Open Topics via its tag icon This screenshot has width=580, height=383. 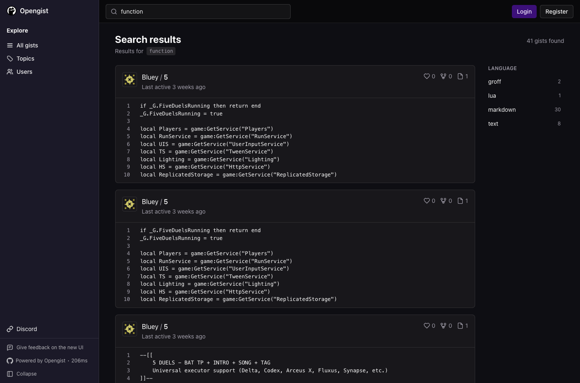coord(10,59)
